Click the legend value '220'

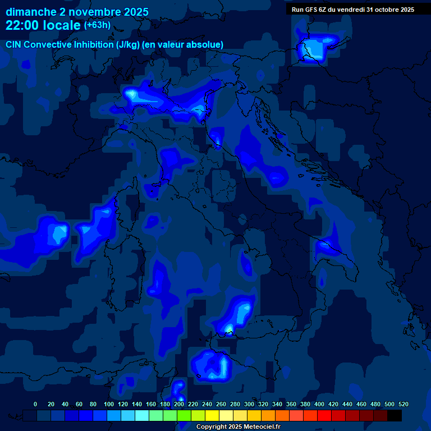(193, 404)
